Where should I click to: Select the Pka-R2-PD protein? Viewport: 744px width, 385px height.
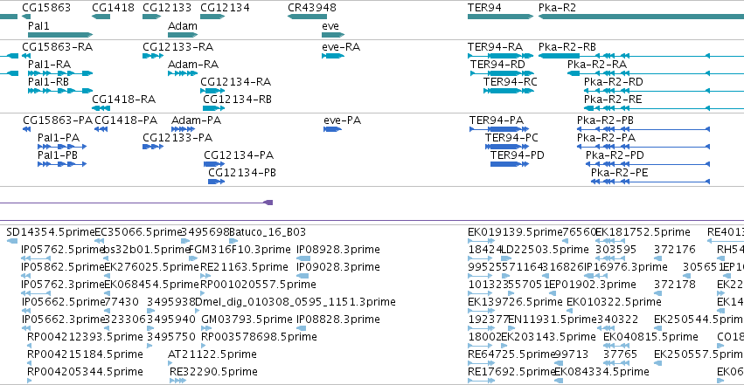pos(648,164)
